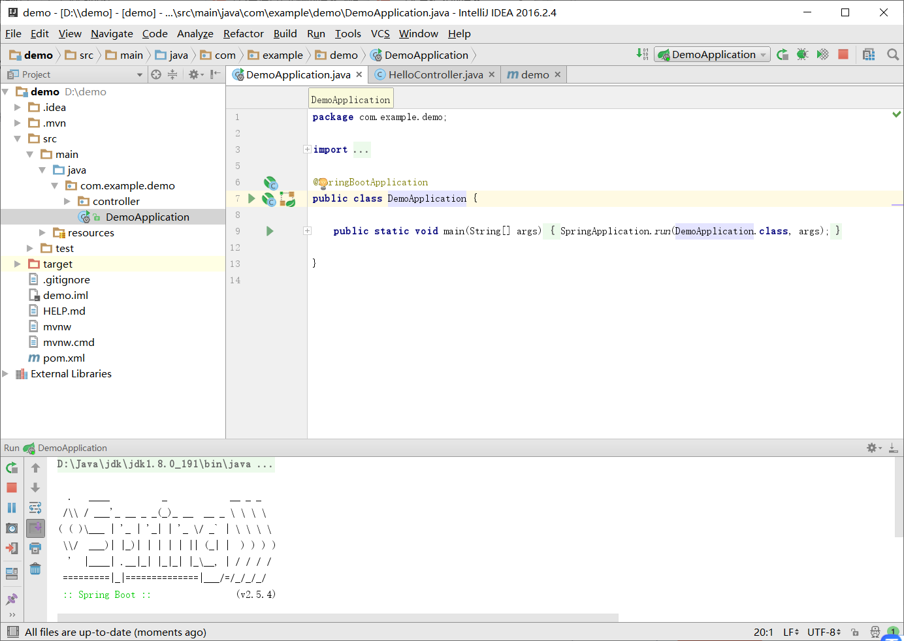Select pom.xml in project tree
The width and height of the screenshot is (904, 641).
[x=64, y=358]
